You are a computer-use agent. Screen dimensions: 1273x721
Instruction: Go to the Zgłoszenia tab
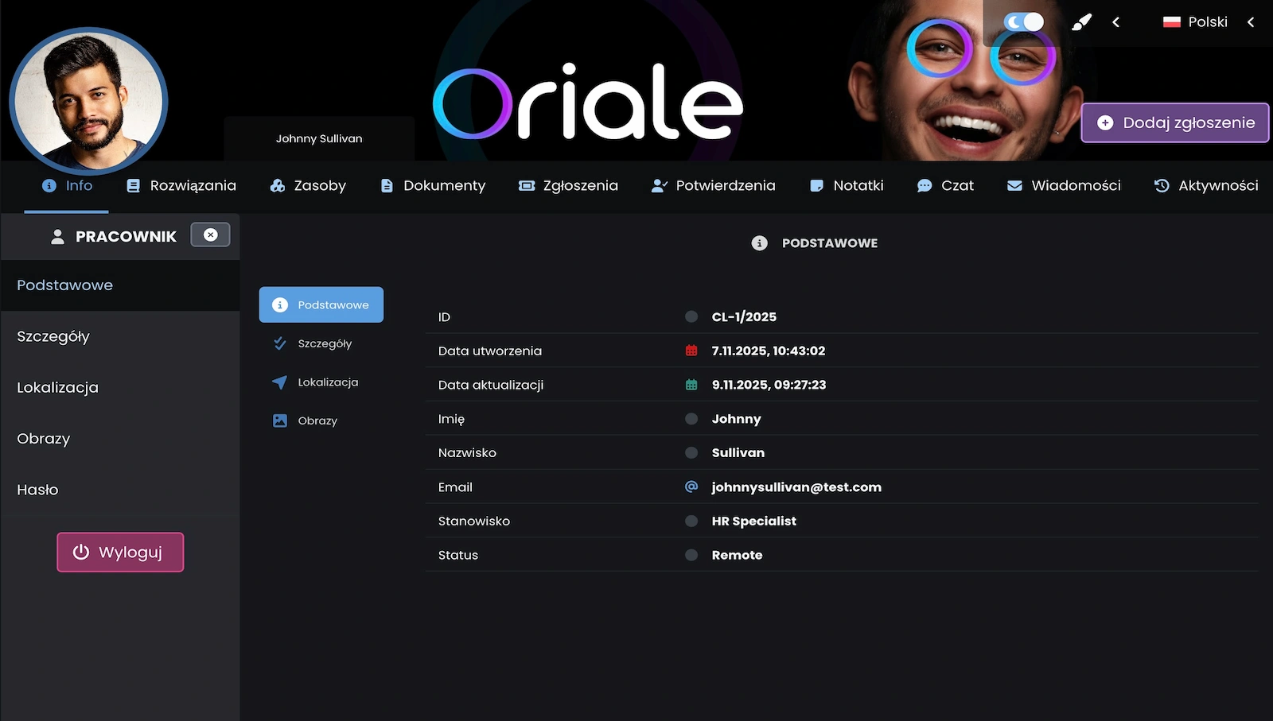(568, 185)
